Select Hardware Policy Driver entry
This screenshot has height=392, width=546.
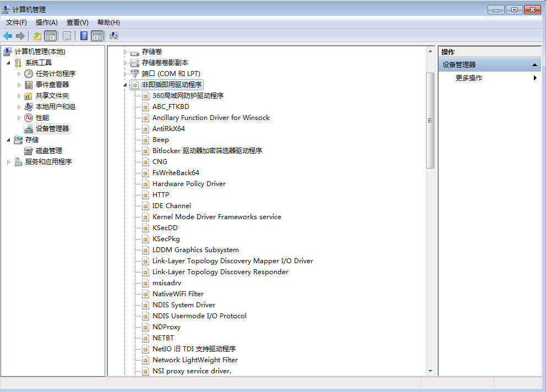coord(189,184)
